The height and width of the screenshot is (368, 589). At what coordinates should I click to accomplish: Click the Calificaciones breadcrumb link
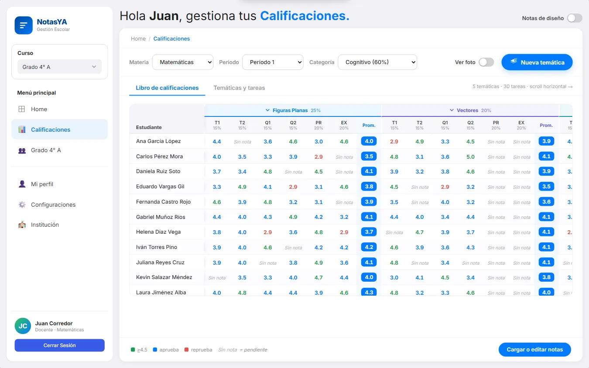[x=171, y=39]
